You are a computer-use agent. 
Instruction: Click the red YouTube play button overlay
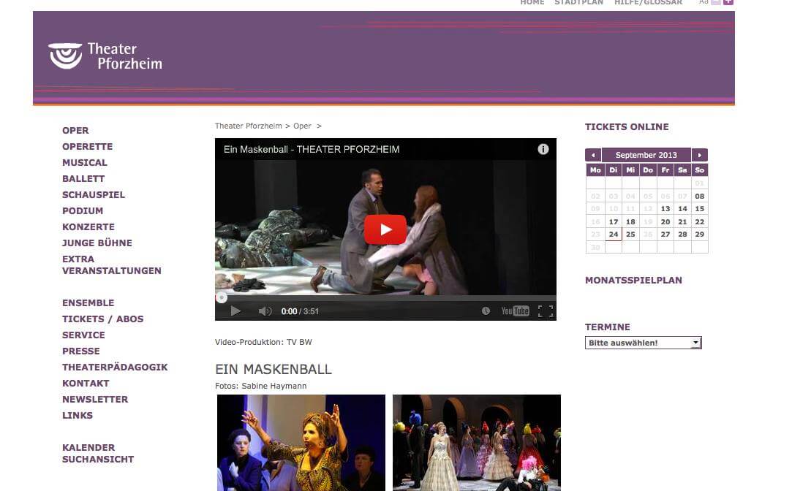385,229
